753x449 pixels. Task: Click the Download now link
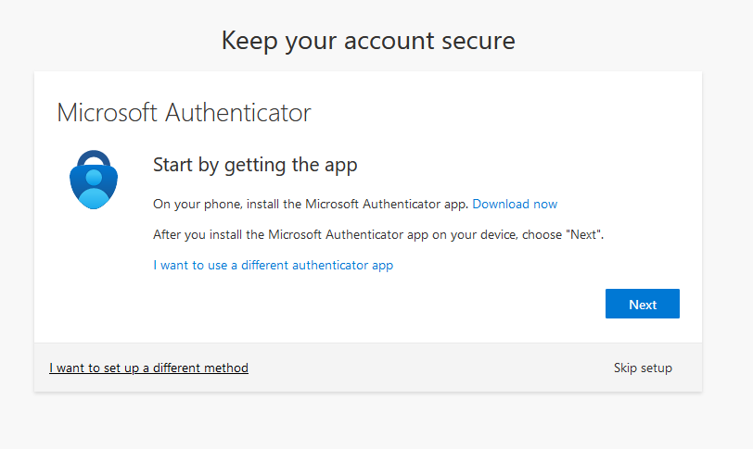point(515,204)
